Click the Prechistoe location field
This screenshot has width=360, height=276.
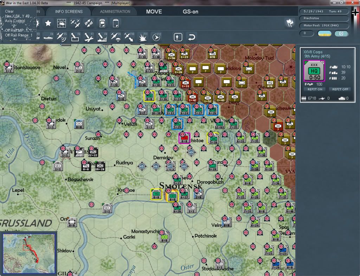324,18
